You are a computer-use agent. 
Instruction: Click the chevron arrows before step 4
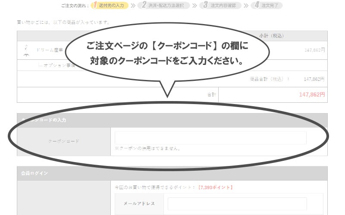click(246, 6)
